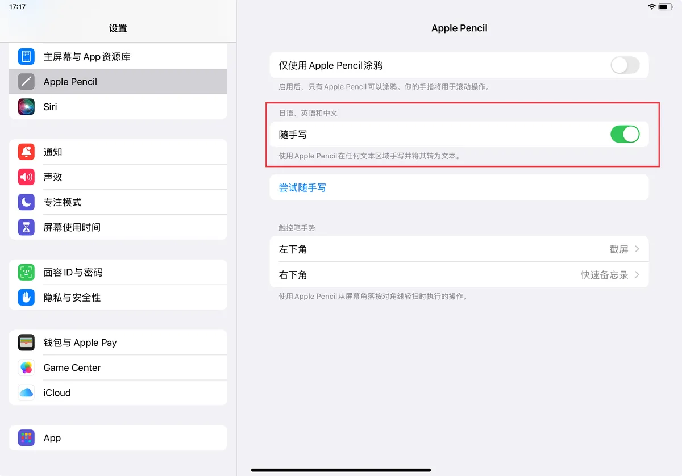Enable 仅使用 Apple Pencil 涂鸦 switch
Screen dimensions: 682x476
pyautogui.click(x=625, y=65)
